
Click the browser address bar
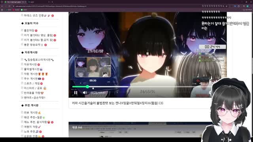pyautogui.click(x=106, y=6)
